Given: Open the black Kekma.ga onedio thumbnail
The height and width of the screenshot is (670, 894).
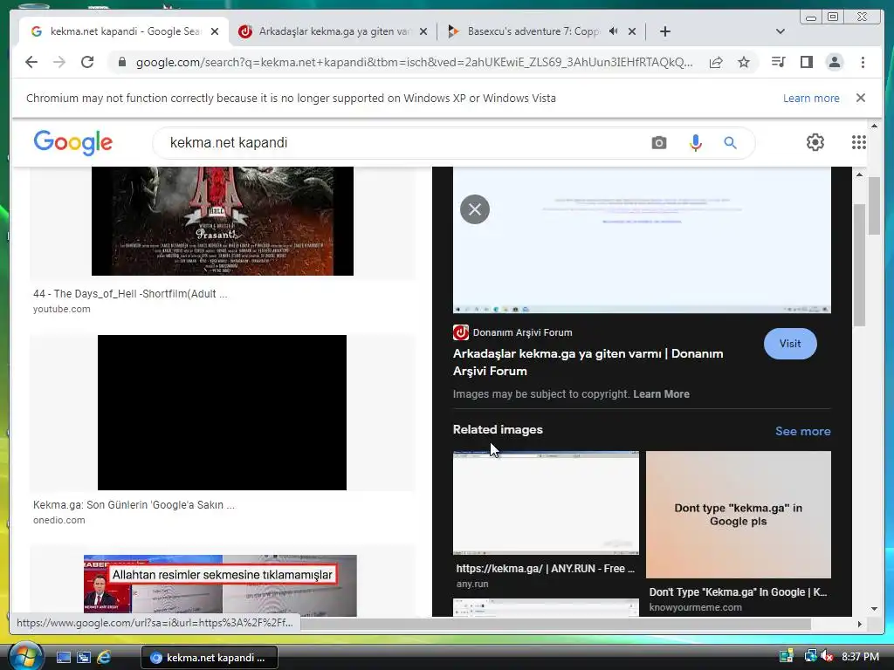Looking at the screenshot, I should coord(223,413).
